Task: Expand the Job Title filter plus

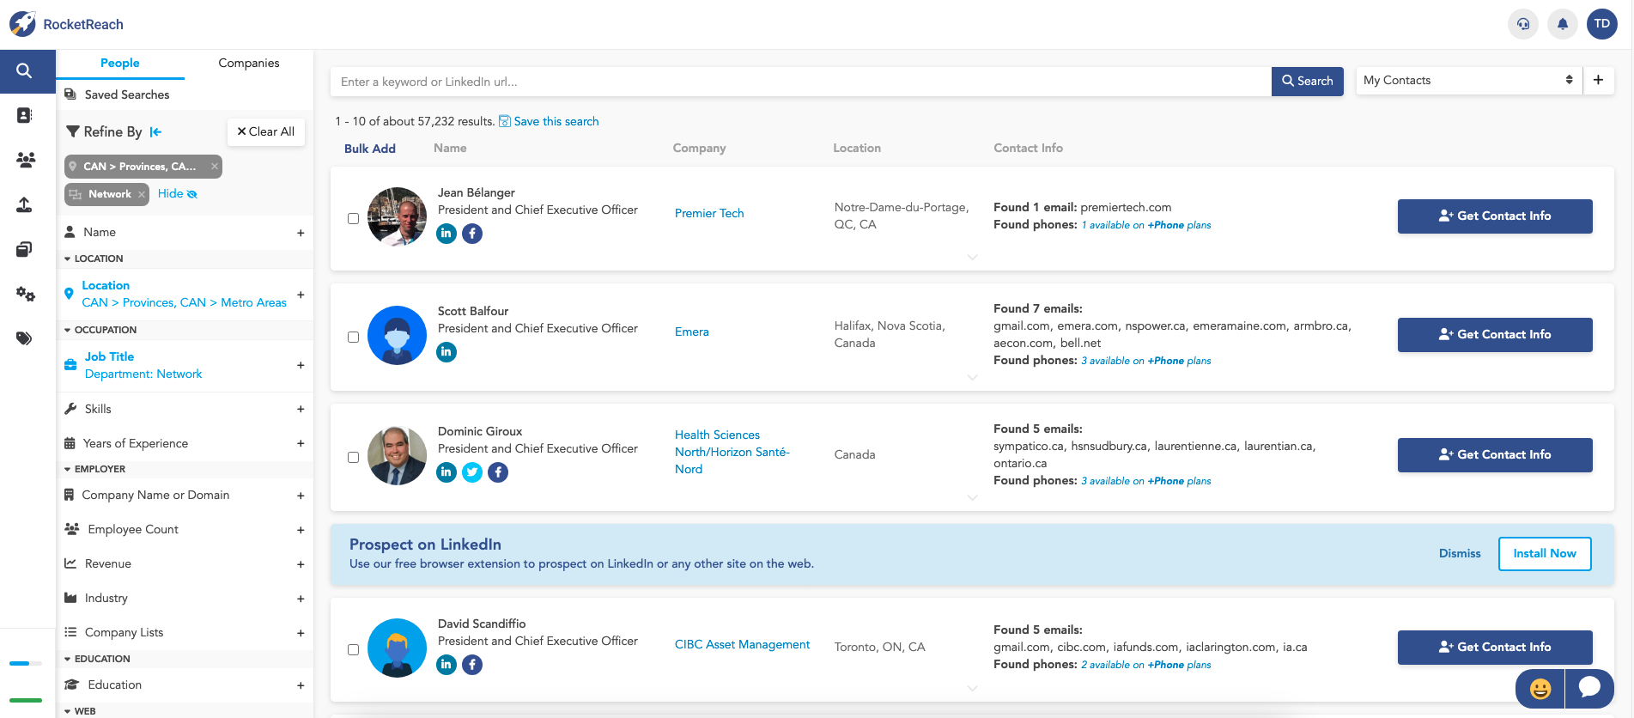Action: pos(301,365)
